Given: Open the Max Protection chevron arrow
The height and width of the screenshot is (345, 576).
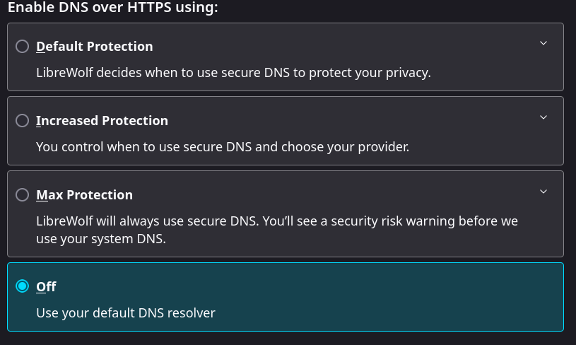Looking at the screenshot, I should [543, 192].
